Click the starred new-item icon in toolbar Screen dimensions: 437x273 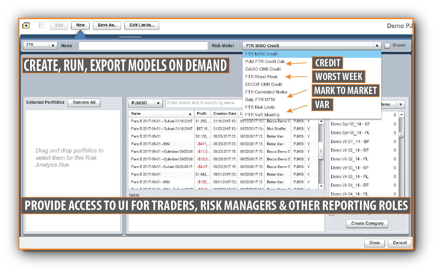pos(26,26)
